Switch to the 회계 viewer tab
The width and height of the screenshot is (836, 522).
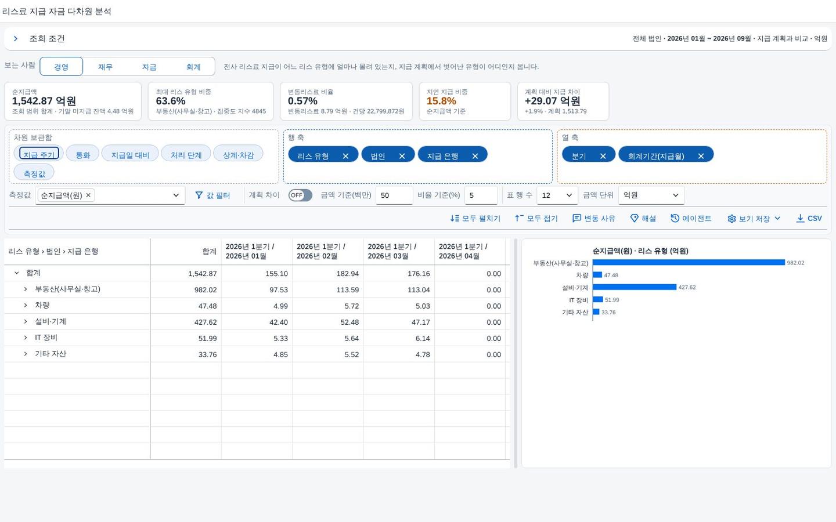point(193,67)
